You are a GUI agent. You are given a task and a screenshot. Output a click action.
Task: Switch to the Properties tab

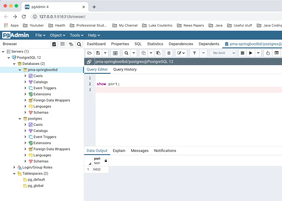click(x=120, y=44)
